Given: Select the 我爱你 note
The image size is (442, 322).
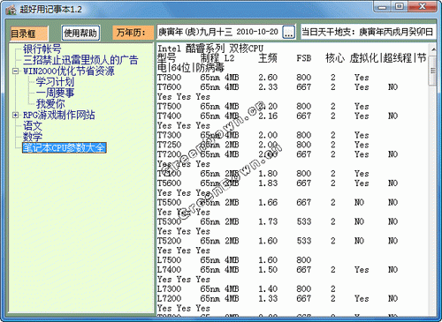Looking at the screenshot, I should click(50, 104).
